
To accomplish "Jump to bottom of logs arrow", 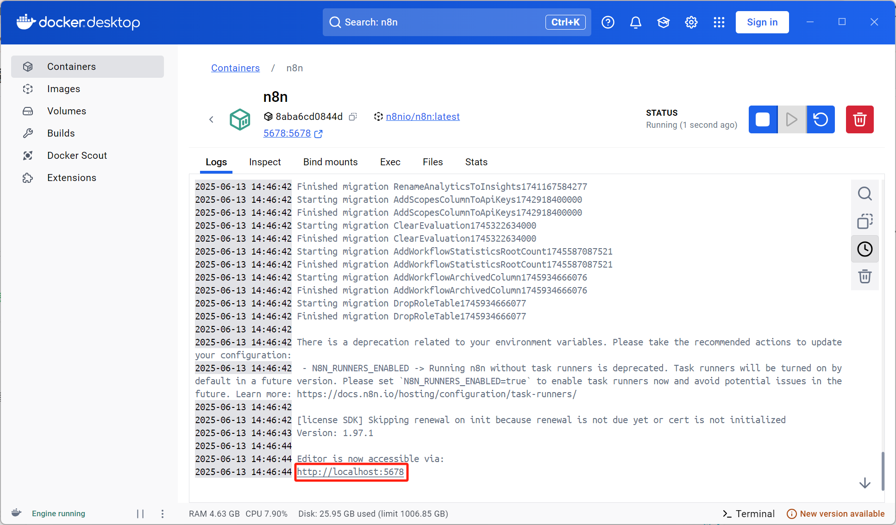I will pyautogui.click(x=865, y=483).
